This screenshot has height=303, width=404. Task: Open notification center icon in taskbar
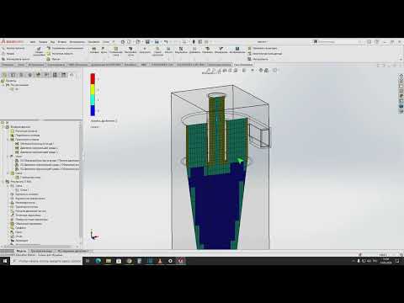(x=397, y=261)
